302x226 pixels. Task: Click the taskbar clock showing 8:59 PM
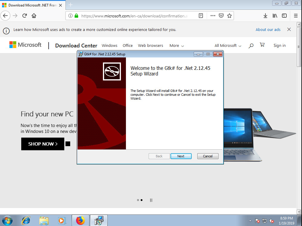point(286,221)
